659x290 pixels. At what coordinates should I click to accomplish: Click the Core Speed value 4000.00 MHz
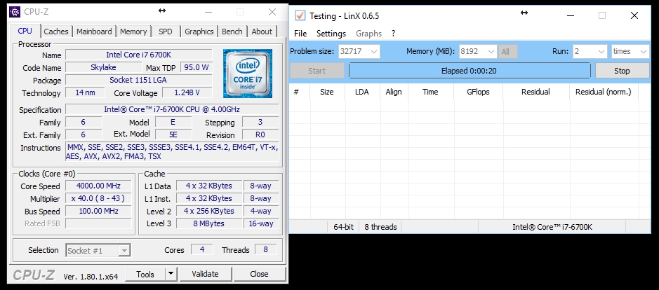[98, 186]
